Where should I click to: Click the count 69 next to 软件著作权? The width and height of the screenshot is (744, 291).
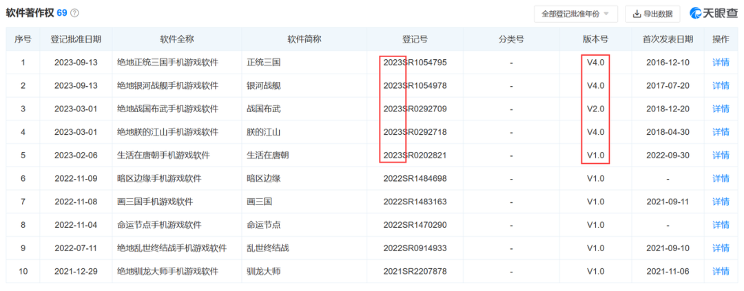[x=62, y=13]
